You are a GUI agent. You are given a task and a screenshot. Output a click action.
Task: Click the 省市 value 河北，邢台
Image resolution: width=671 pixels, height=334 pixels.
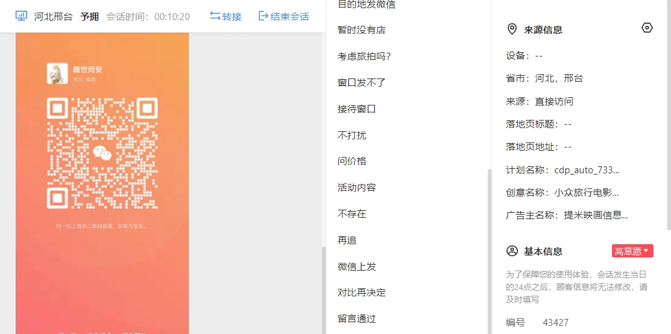(559, 78)
